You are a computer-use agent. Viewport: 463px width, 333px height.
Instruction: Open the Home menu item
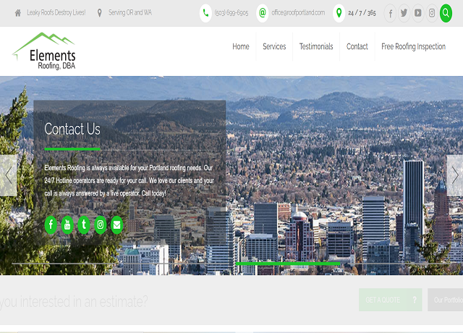tap(241, 46)
